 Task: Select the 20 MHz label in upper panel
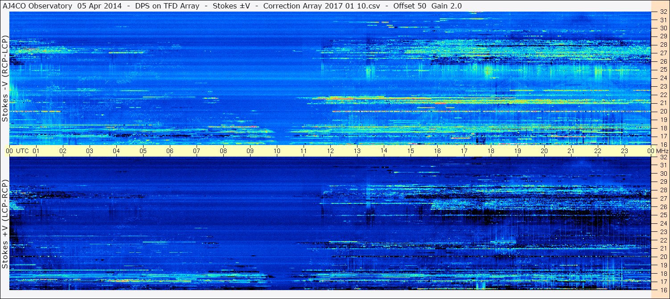tap(663, 111)
